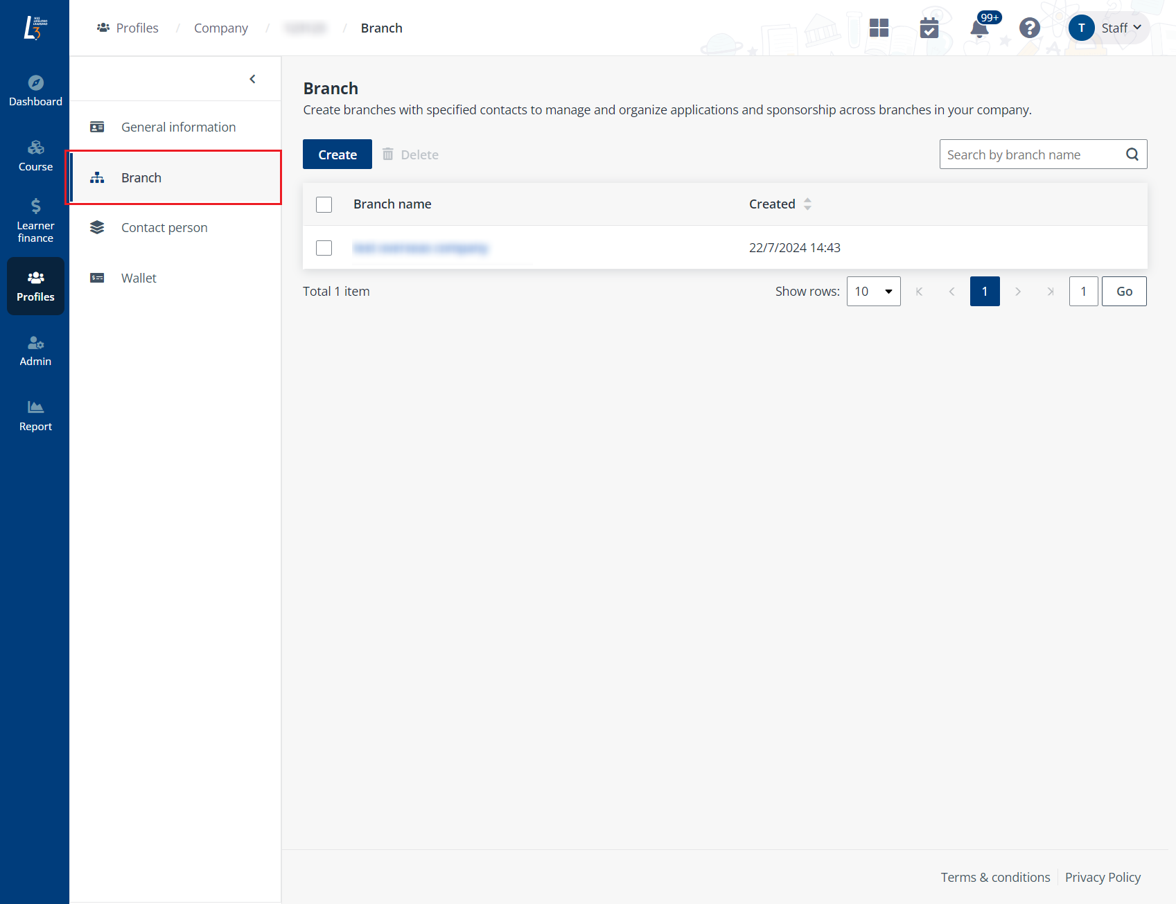Open the Report section
The image size is (1176, 904).
point(35,414)
